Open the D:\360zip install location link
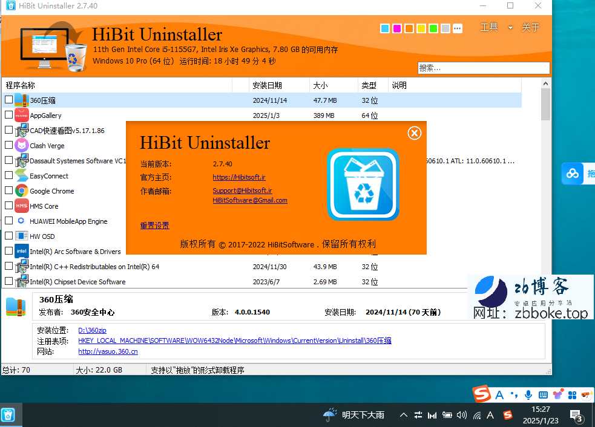The image size is (595, 427). [x=92, y=330]
